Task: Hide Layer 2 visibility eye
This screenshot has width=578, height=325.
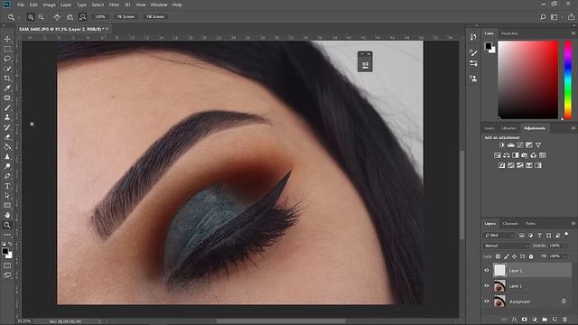Action: (x=487, y=271)
